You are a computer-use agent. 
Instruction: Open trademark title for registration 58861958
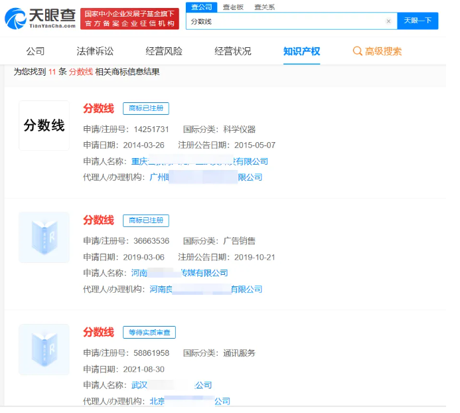[x=98, y=332]
